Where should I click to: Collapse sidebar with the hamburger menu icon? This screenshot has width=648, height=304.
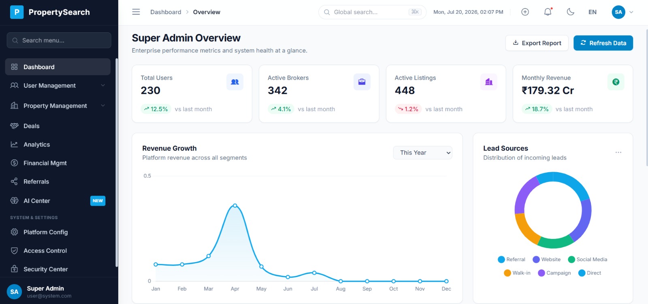click(136, 12)
